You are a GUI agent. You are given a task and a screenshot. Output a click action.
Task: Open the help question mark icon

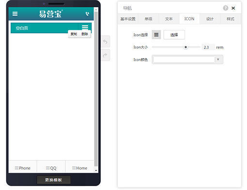point(226,8)
